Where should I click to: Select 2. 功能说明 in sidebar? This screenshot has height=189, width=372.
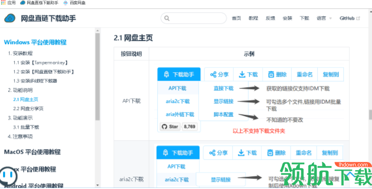click(20, 90)
